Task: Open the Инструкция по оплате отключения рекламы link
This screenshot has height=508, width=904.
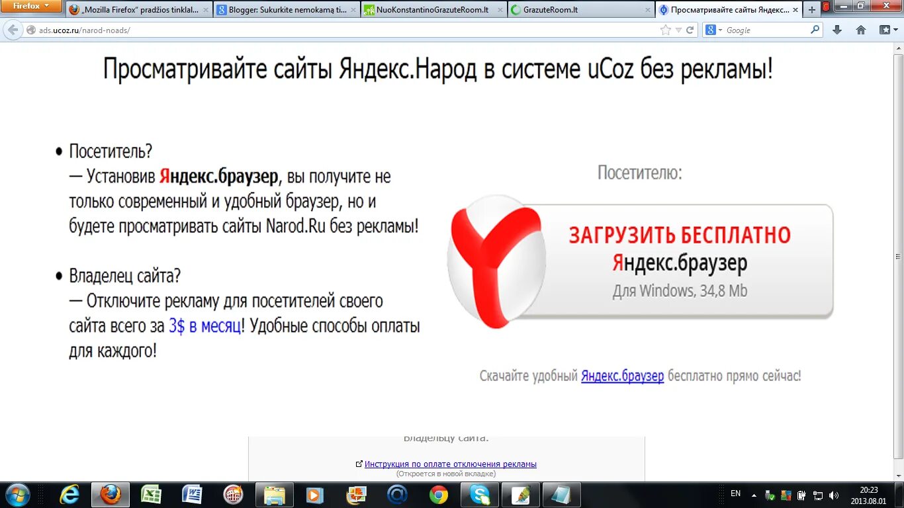Action: point(451,464)
